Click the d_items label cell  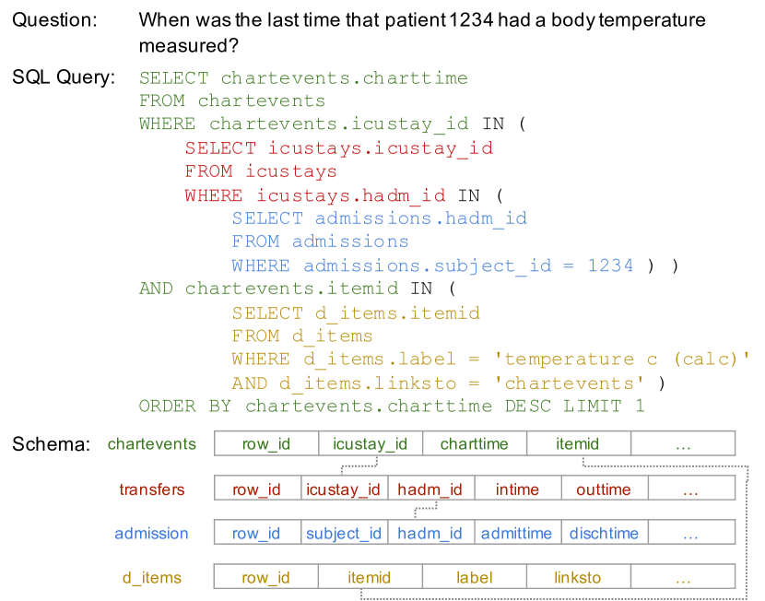coord(475,577)
